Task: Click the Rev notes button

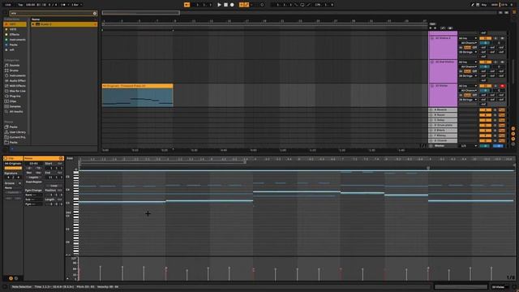Action: tap(29, 173)
